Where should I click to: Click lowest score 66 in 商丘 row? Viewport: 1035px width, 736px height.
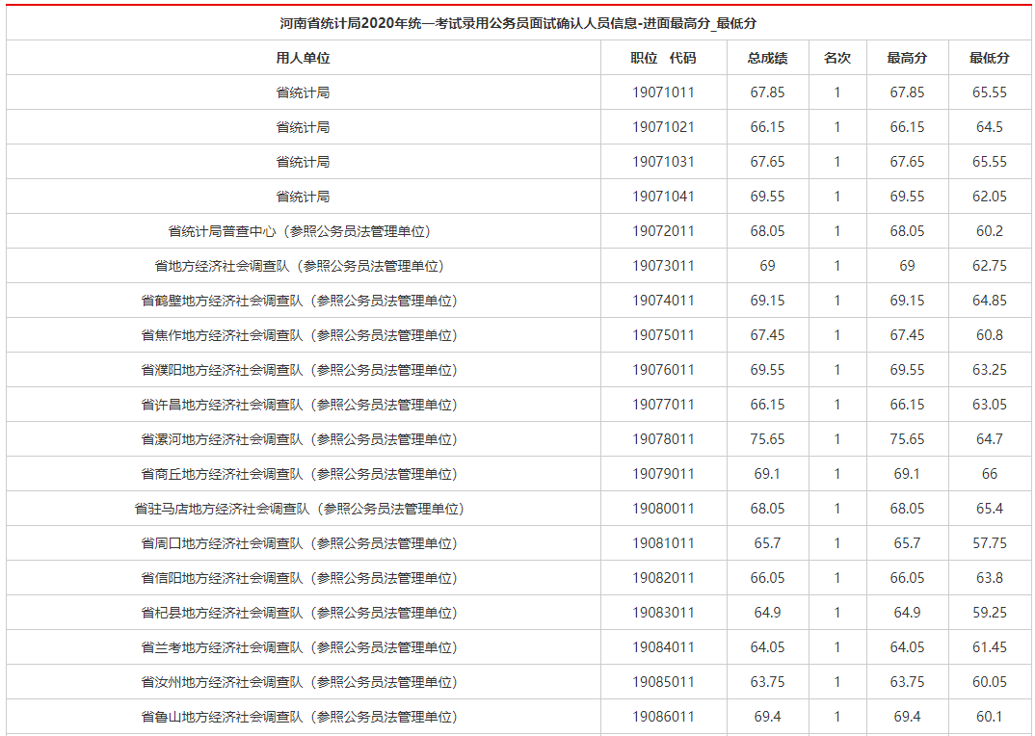point(990,474)
